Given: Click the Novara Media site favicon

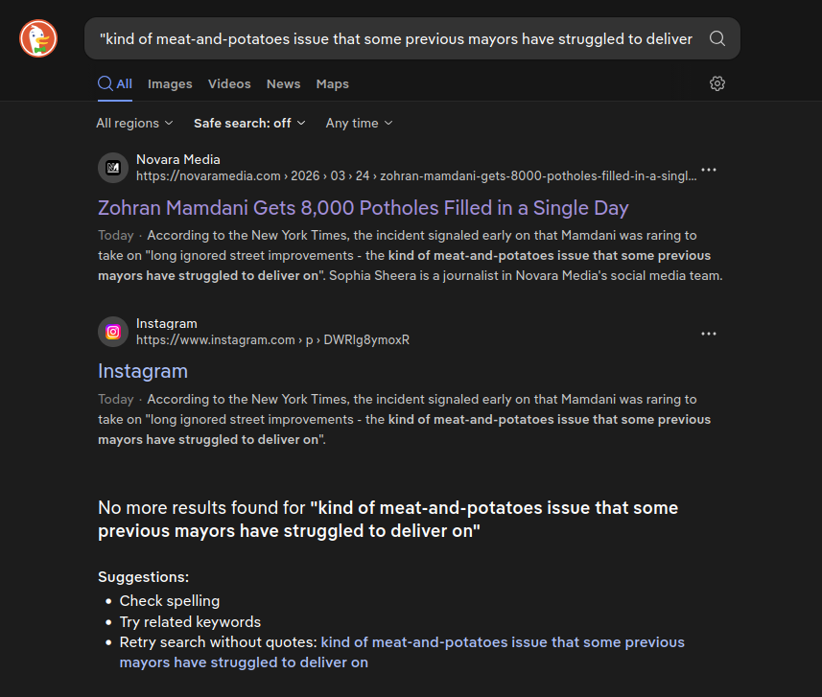Looking at the screenshot, I should (x=112, y=168).
